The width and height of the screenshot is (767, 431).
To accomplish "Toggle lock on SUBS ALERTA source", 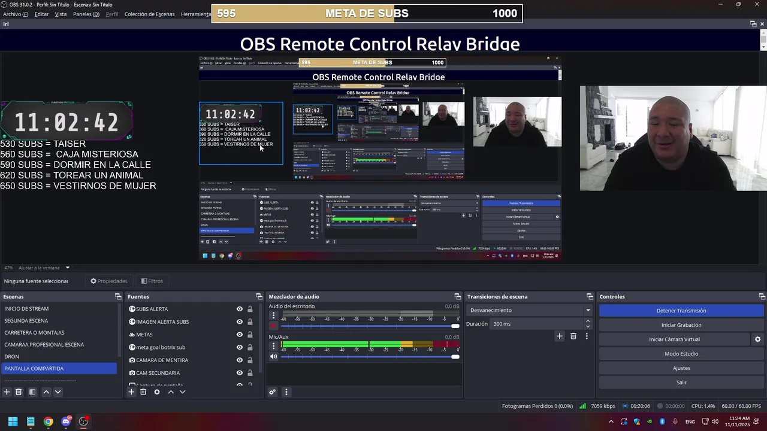I will [250, 309].
